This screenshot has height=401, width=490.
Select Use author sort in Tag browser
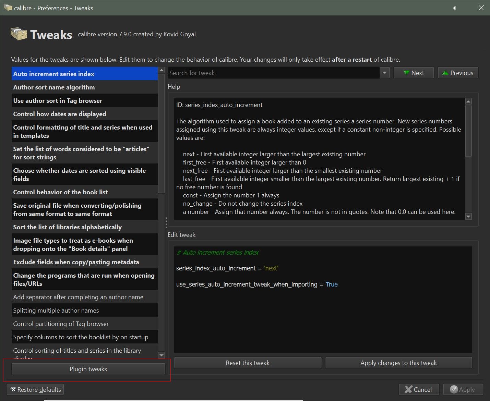click(85, 100)
